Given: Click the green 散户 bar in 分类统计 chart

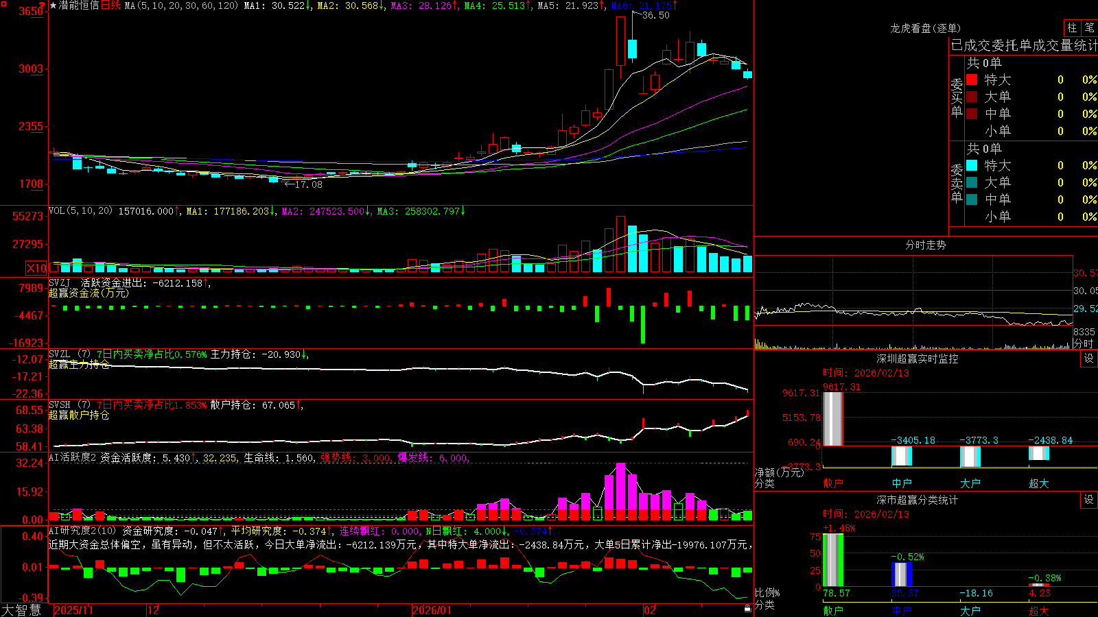Looking at the screenshot, I should (x=832, y=559).
